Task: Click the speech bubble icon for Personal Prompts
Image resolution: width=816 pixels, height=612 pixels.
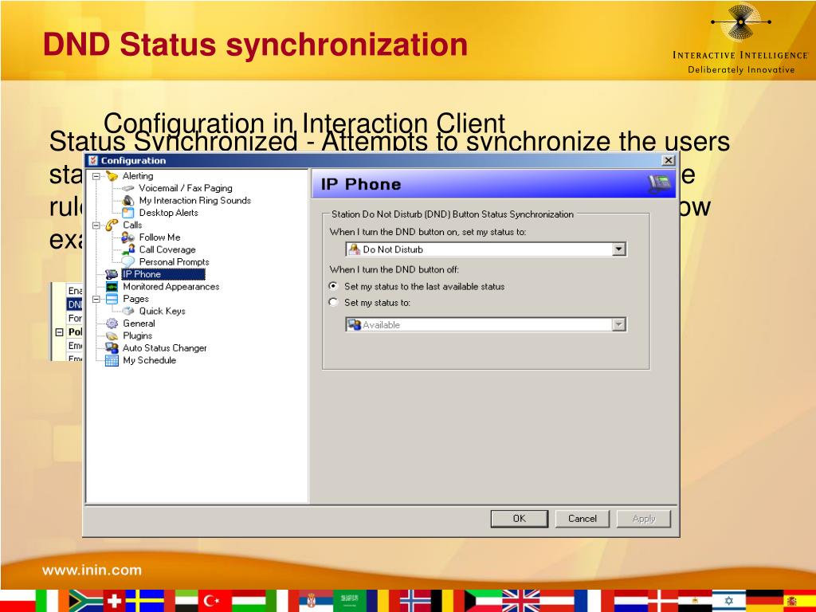Action: 128,261
